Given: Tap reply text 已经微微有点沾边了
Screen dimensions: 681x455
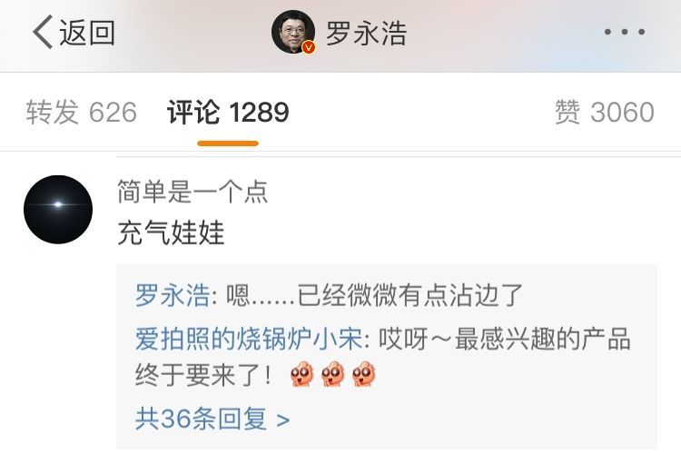Looking at the screenshot, I should click(x=410, y=295).
